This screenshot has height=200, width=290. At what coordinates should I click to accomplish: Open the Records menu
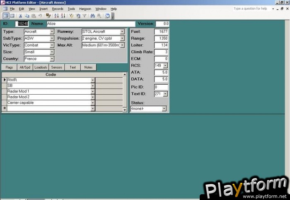coord(58,9)
